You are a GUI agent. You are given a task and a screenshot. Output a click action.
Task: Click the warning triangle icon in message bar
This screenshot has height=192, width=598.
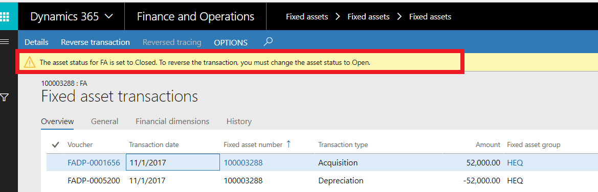29,62
